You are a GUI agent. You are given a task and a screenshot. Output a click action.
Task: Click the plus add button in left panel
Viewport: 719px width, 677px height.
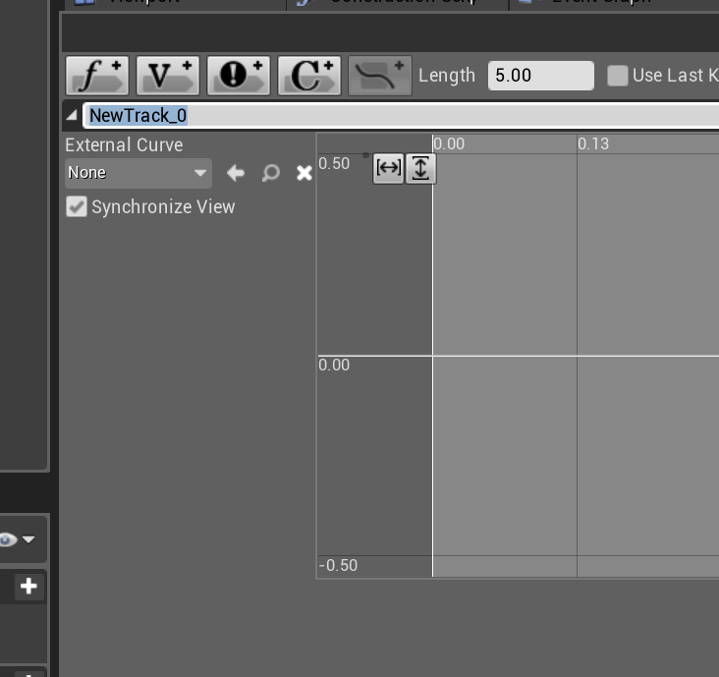[x=28, y=586]
